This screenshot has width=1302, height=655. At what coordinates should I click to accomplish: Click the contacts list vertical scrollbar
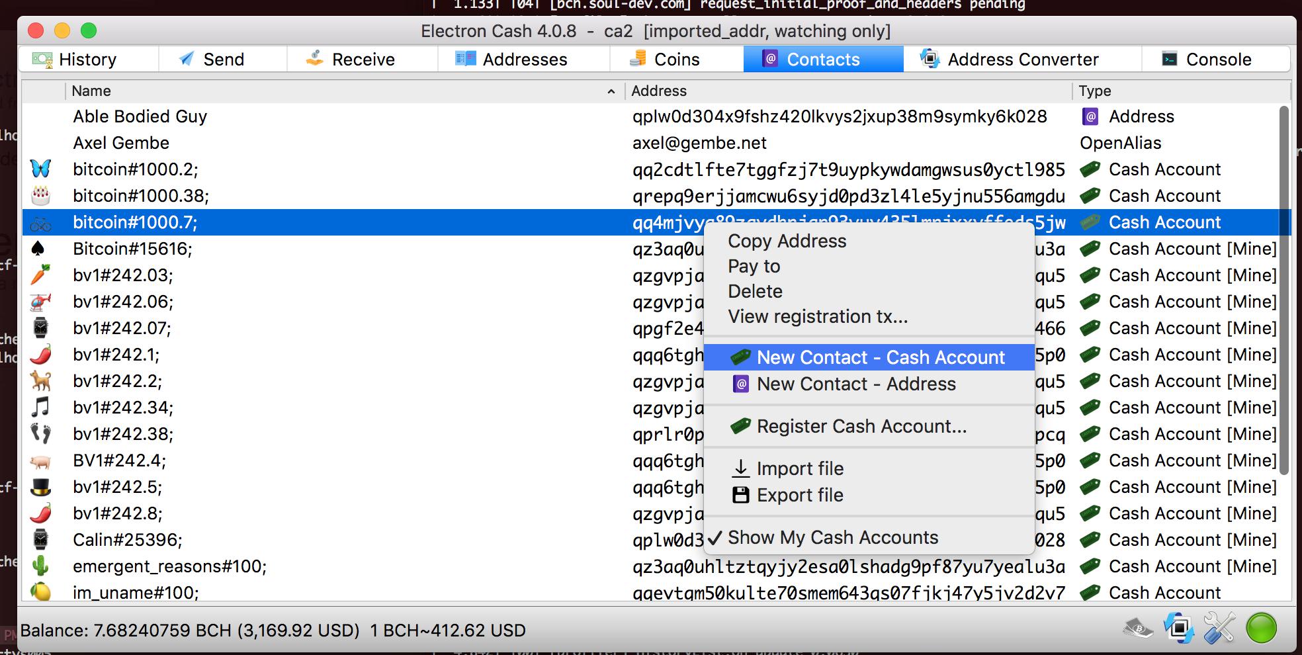1284,290
